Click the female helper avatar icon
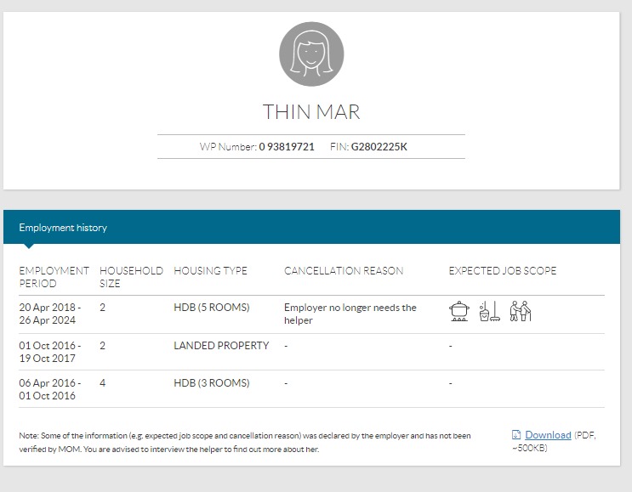Viewport: 632px width, 492px height. (311, 54)
